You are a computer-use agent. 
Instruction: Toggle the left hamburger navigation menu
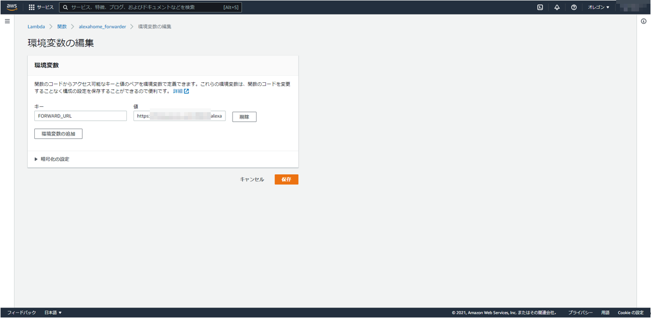click(7, 21)
